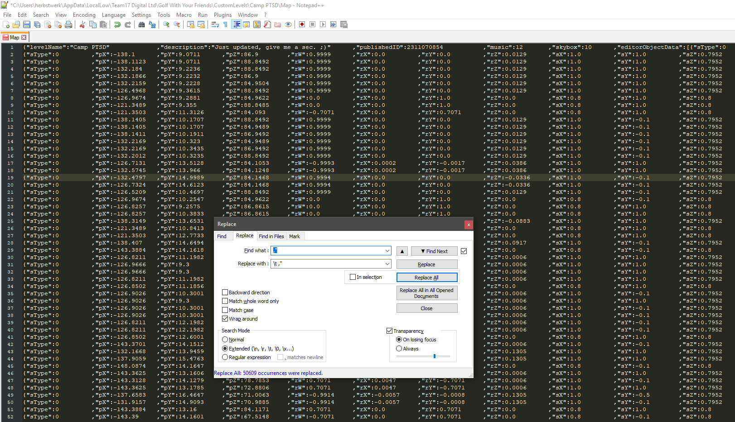735x422 pixels.
Task: Switch to the Mark tab
Action: click(x=295, y=236)
